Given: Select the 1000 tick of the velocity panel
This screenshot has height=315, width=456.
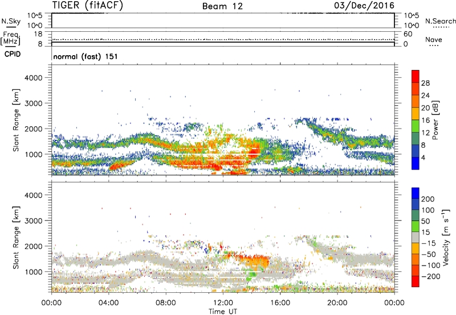Looking at the screenshot, I should [x=33, y=272].
